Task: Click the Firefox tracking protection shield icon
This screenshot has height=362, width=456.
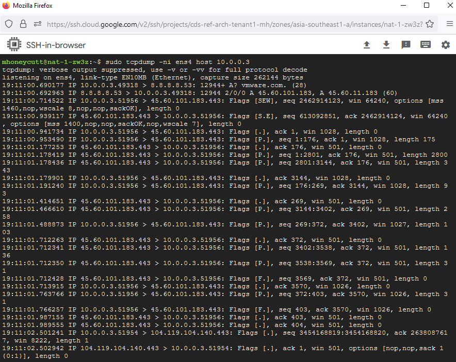Action: [x=9, y=24]
